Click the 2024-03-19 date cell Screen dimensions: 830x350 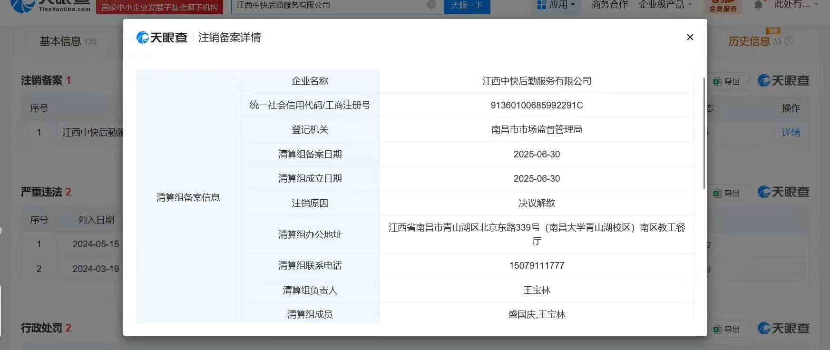(96, 269)
